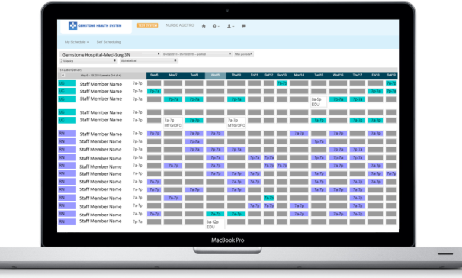The height and width of the screenshot is (278, 462).
Task: Click the Home icon in header
Action: [204, 26]
